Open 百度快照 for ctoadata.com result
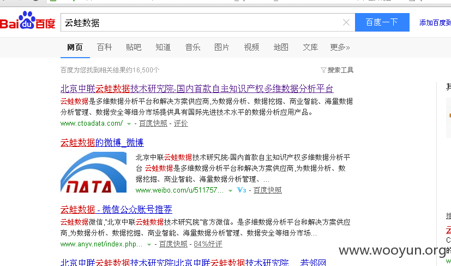 153,123
